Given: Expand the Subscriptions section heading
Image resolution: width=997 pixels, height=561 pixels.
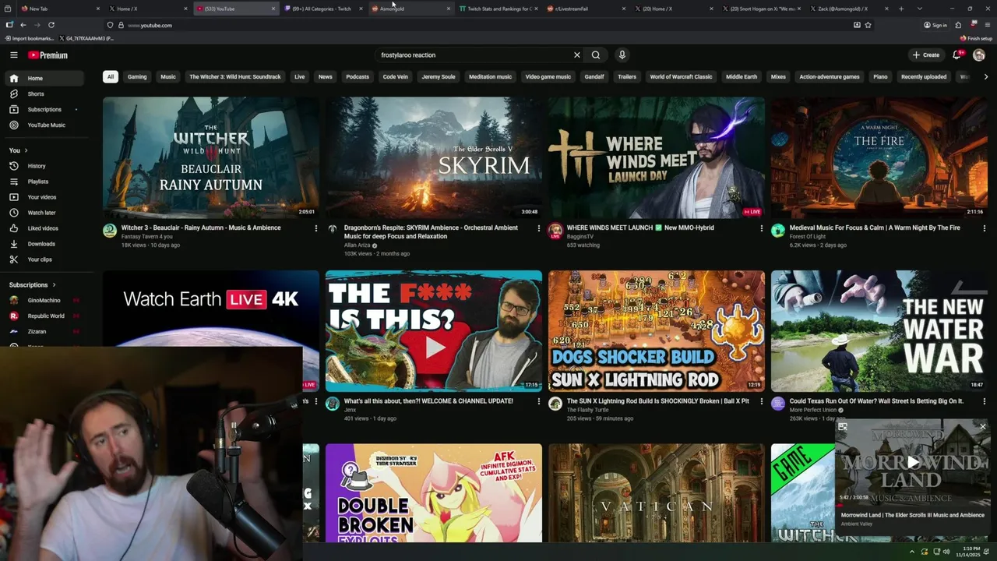Looking at the screenshot, I should (32, 285).
